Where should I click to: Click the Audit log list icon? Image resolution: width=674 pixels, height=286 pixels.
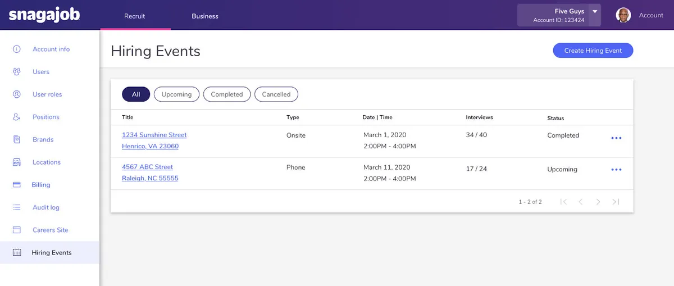click(x=17, y=207)
